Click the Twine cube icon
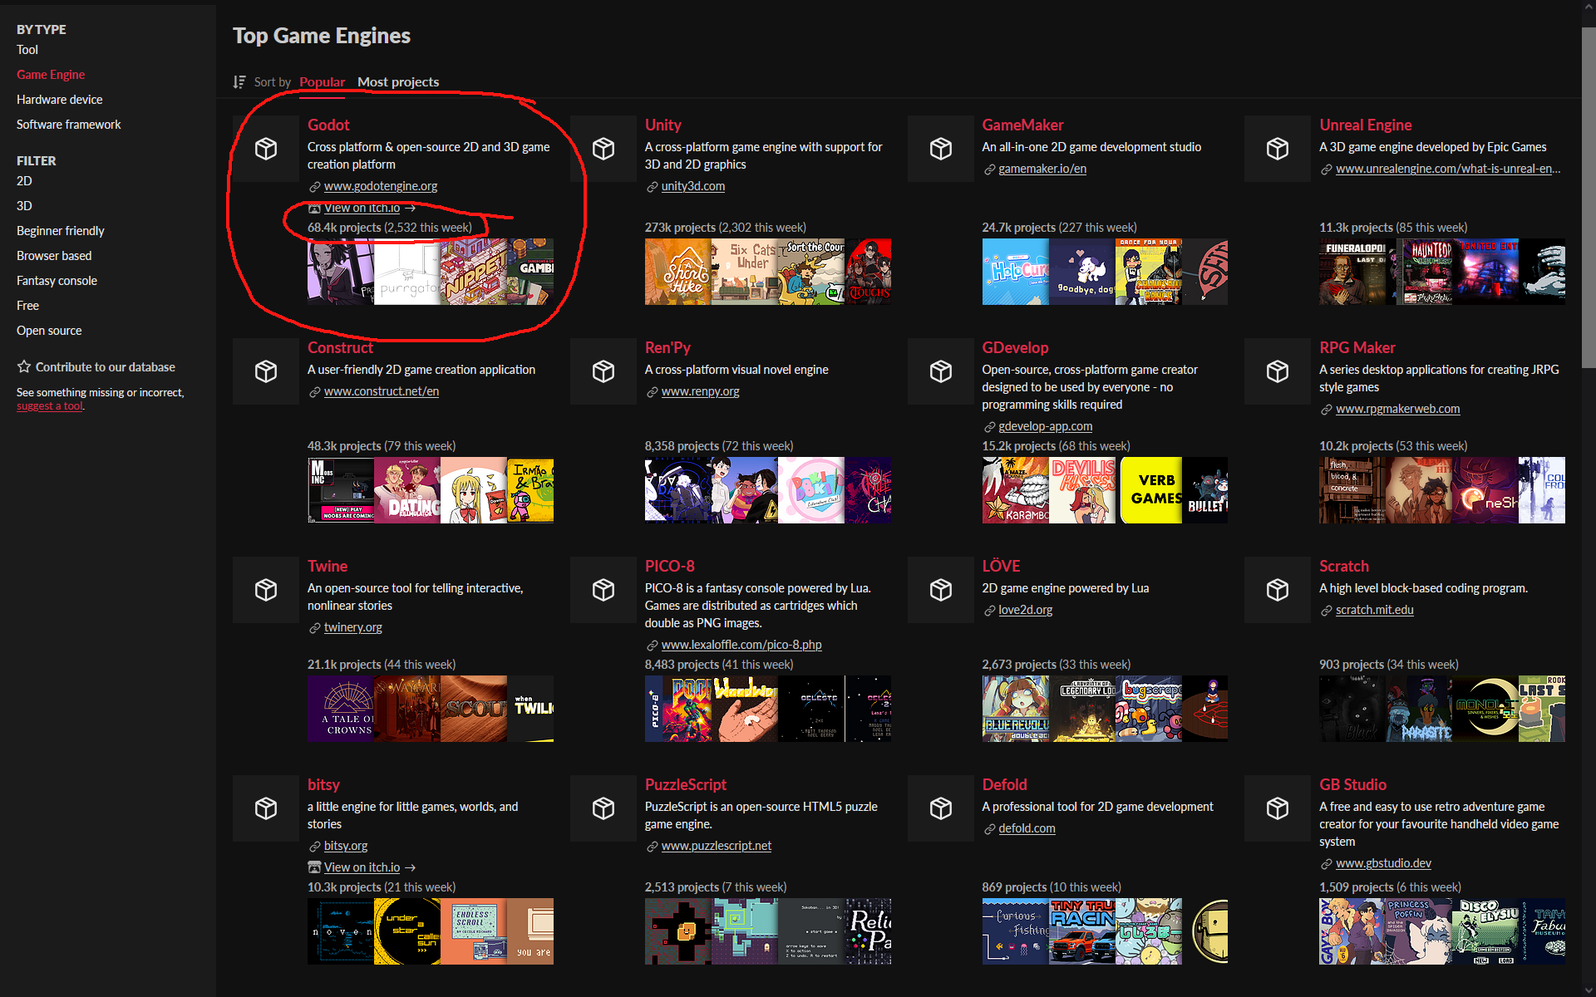The image size is (1596, 997). point(266,590)
